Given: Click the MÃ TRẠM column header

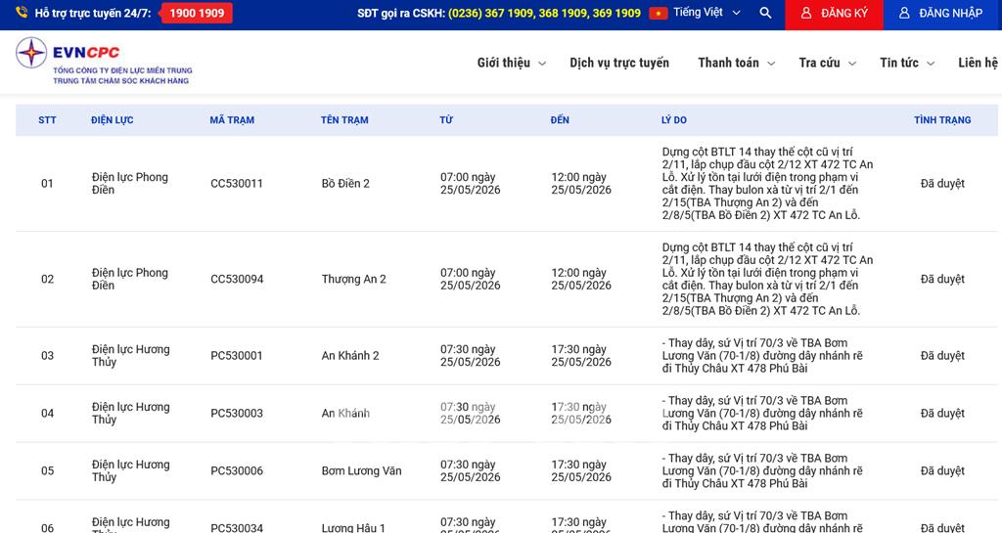Looking at the screenshot, I should click(x=232, y=120).
